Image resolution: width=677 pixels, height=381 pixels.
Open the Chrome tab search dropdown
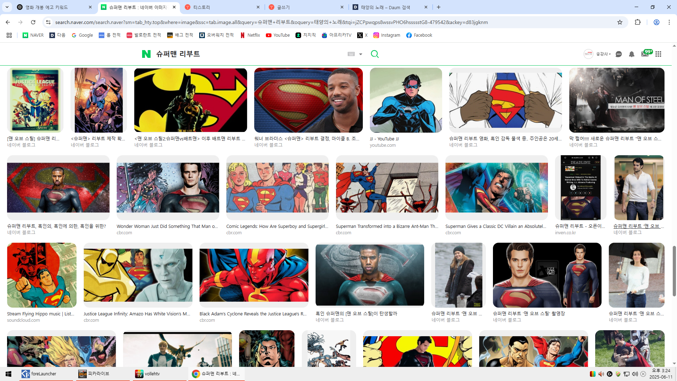pos(7,7)
